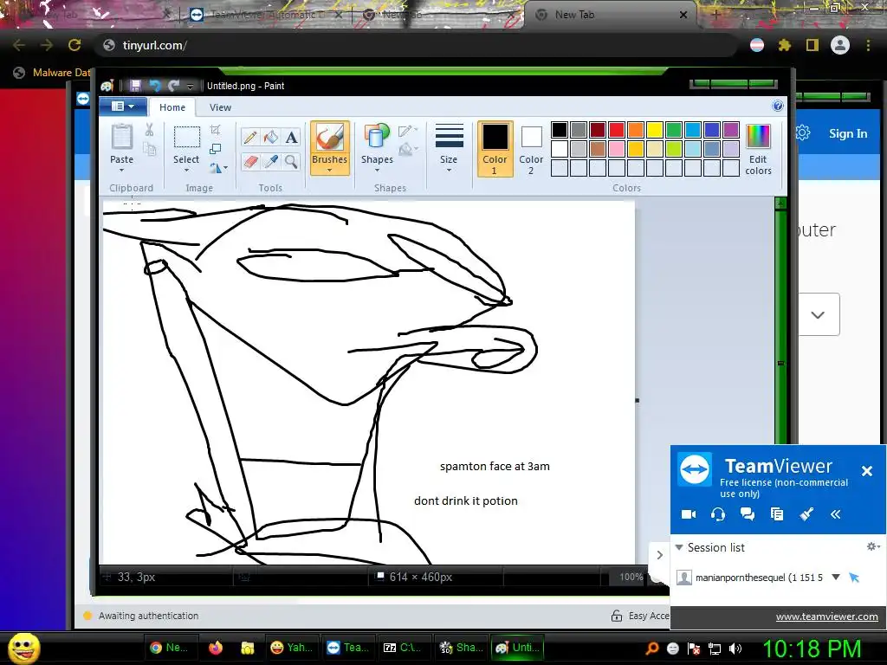
Task: Select the Pencil tool in Paint
Action: pos(250,138)
